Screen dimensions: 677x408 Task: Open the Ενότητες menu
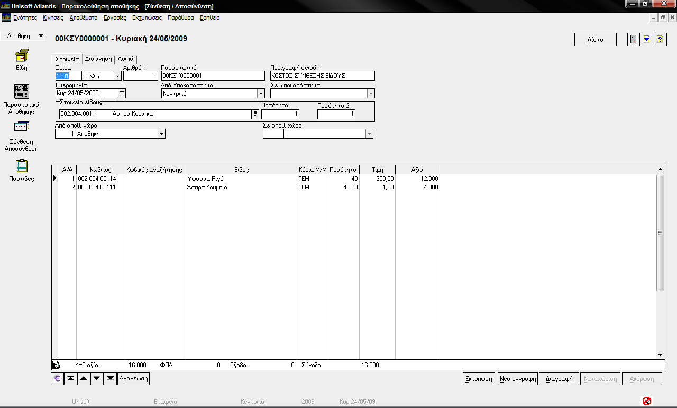click(x=25, y=17)
